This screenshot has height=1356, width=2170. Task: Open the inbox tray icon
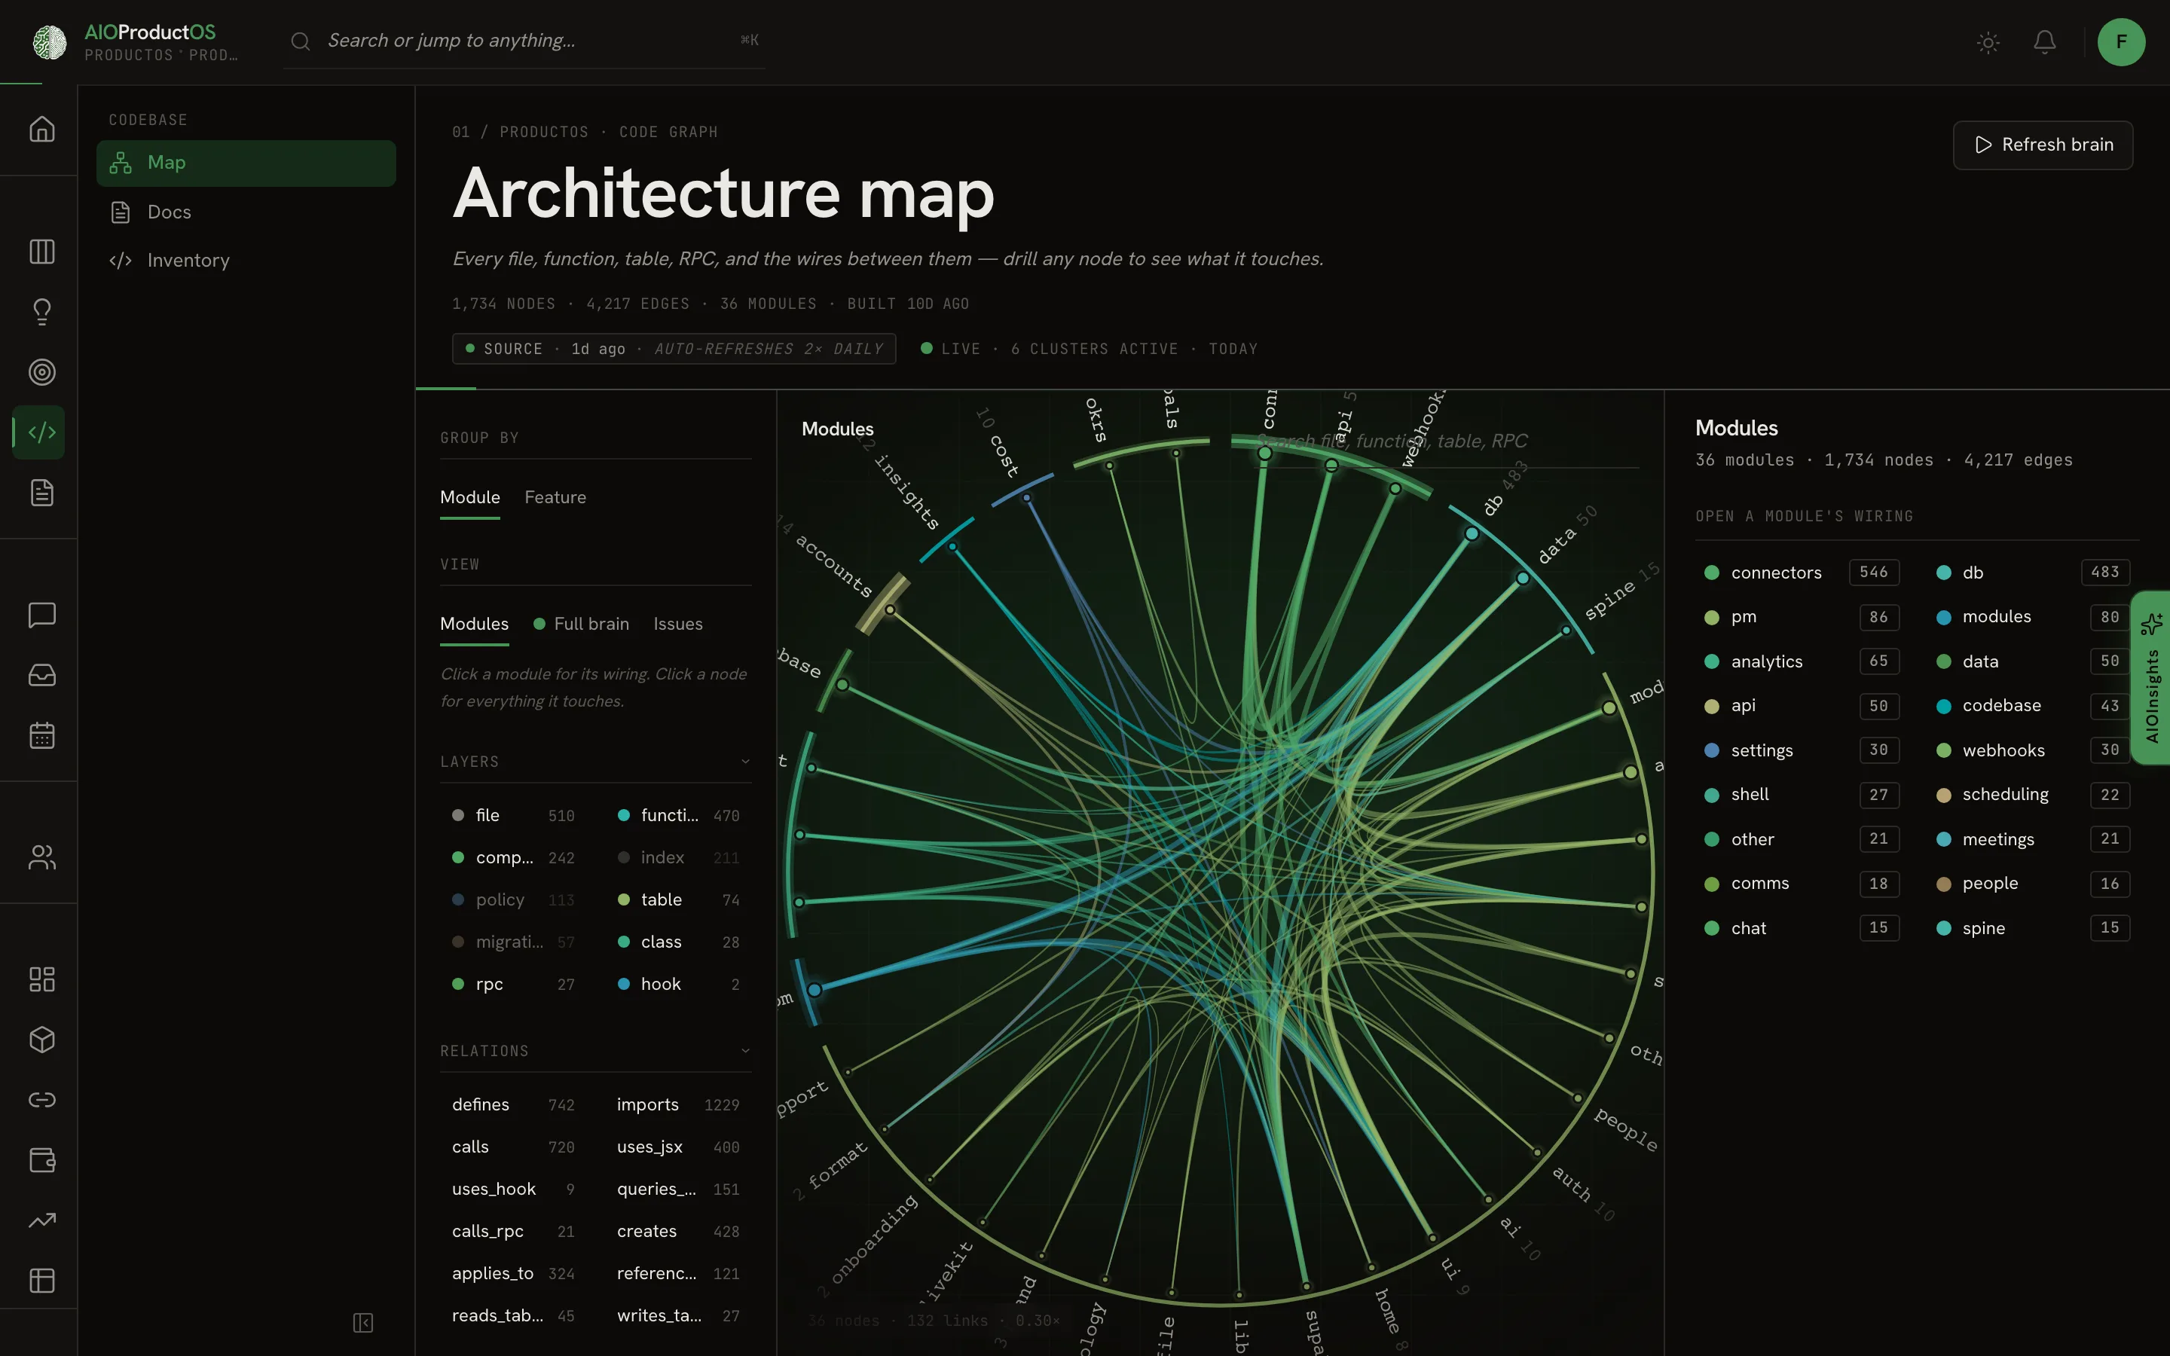click(x=41, y=675)
